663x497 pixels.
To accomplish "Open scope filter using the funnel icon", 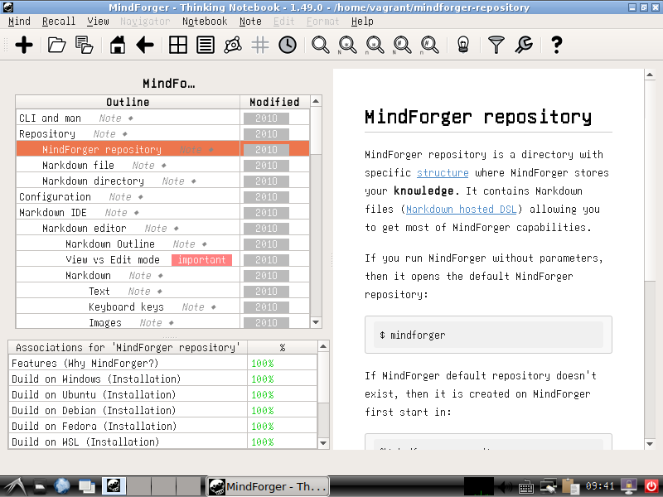I will 496,45.
